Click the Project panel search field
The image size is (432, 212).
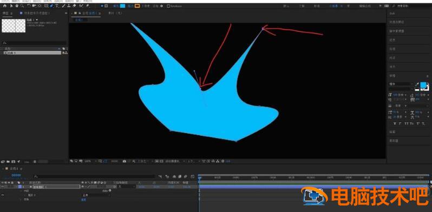click(x=34, y=43)
